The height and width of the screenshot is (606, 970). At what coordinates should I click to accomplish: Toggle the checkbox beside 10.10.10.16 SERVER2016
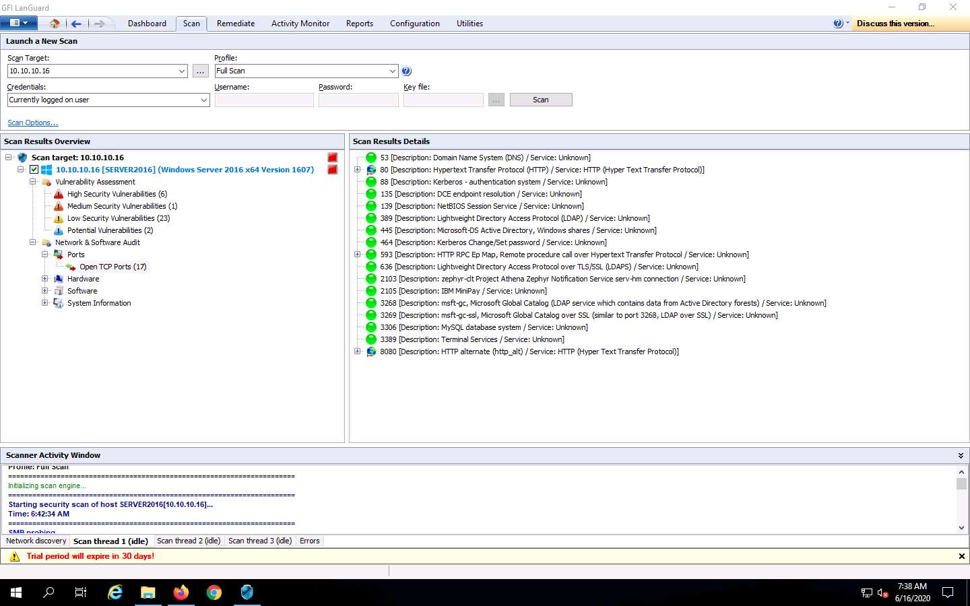(34, 170)
